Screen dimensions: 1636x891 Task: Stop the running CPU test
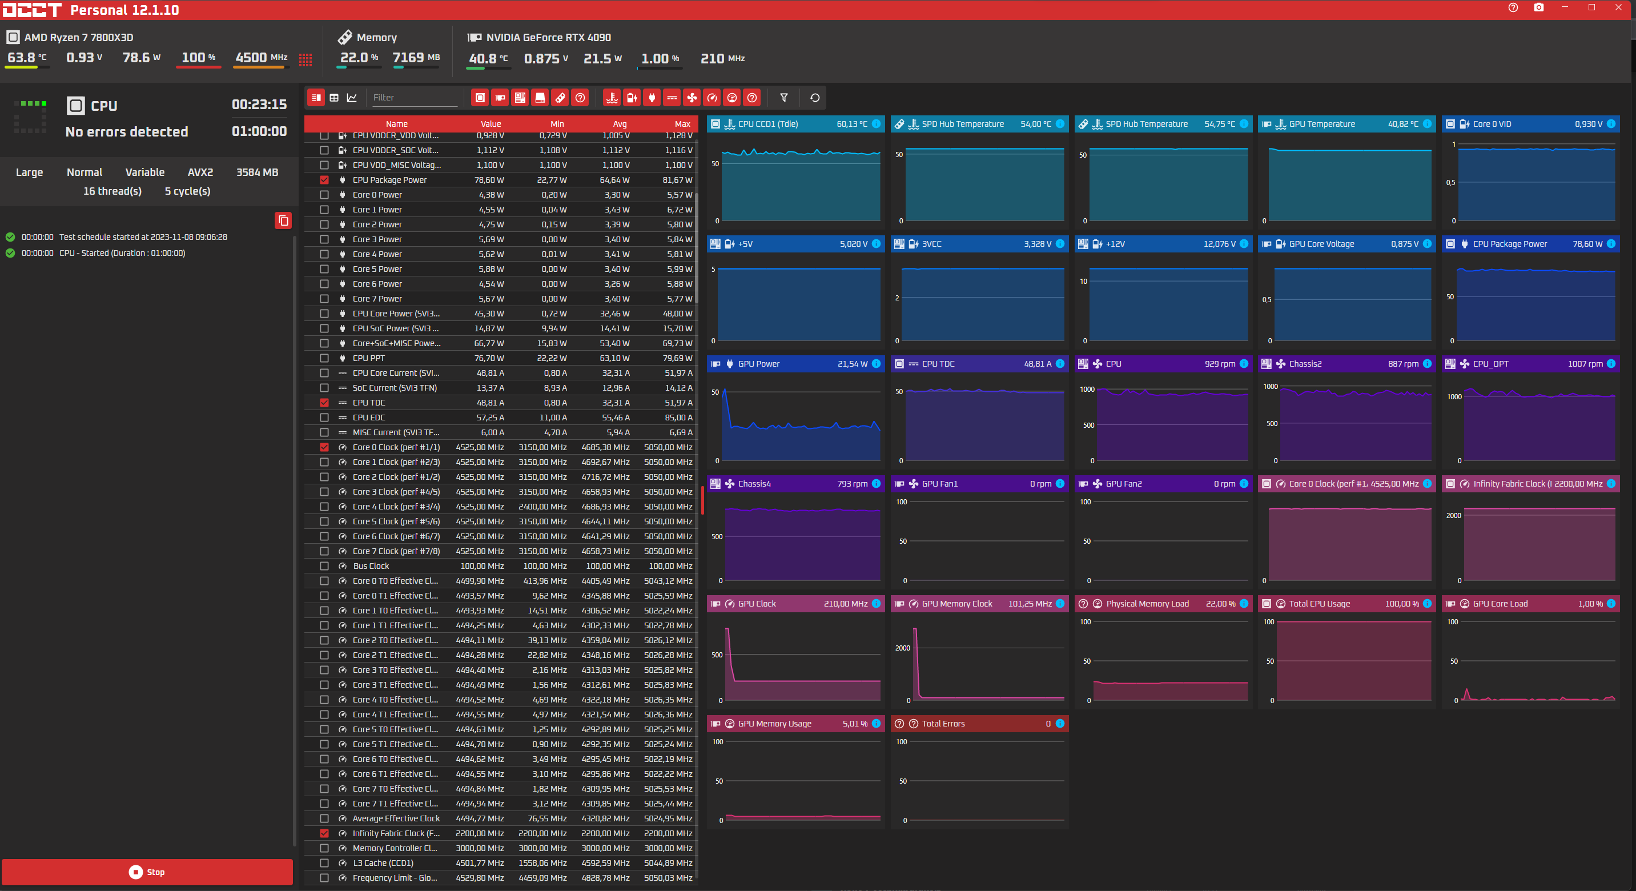click(147, 872)
